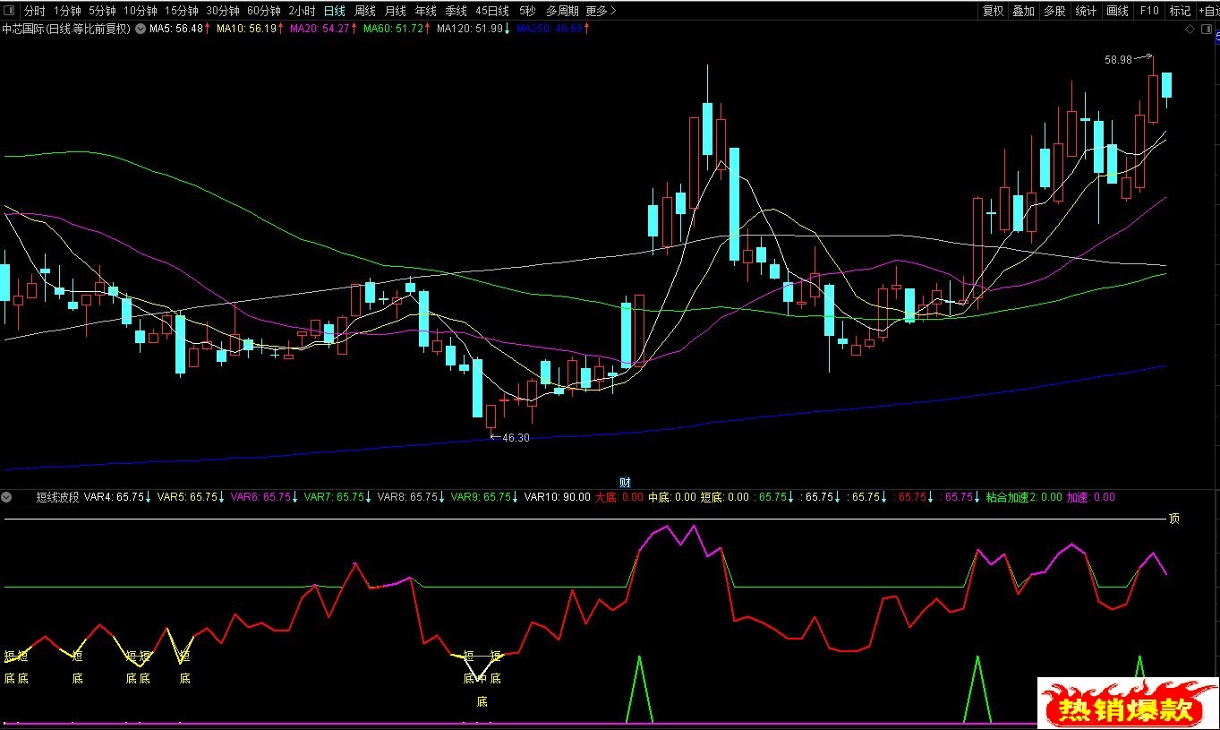Open the 短线波段 indicator dropdown arrow
This screenshot has height=730, width=1220.
(x=7, y=497)
